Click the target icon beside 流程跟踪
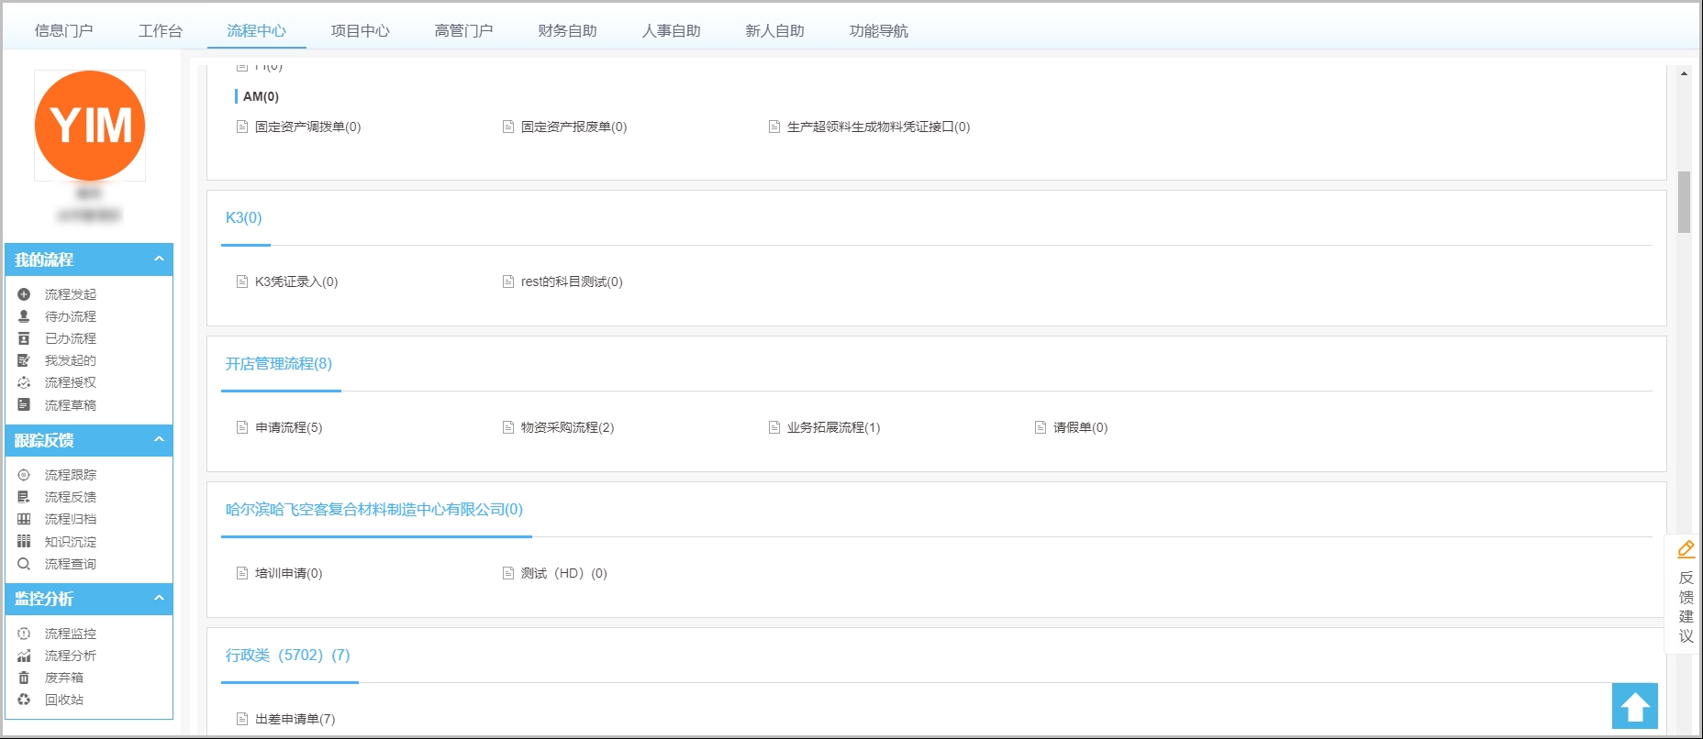The image size is (1703, 739). 24,475
